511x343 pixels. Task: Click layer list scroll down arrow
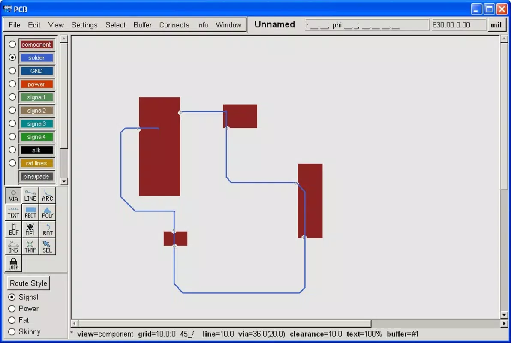coord(64,181)
